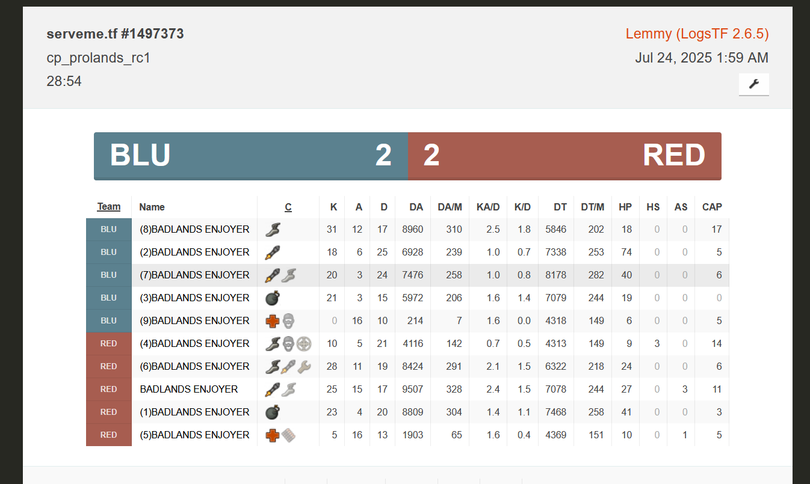Click Spy mask icon for (9)BADLANDS ENJOYER
810x484 pixels.
[288, 320]
